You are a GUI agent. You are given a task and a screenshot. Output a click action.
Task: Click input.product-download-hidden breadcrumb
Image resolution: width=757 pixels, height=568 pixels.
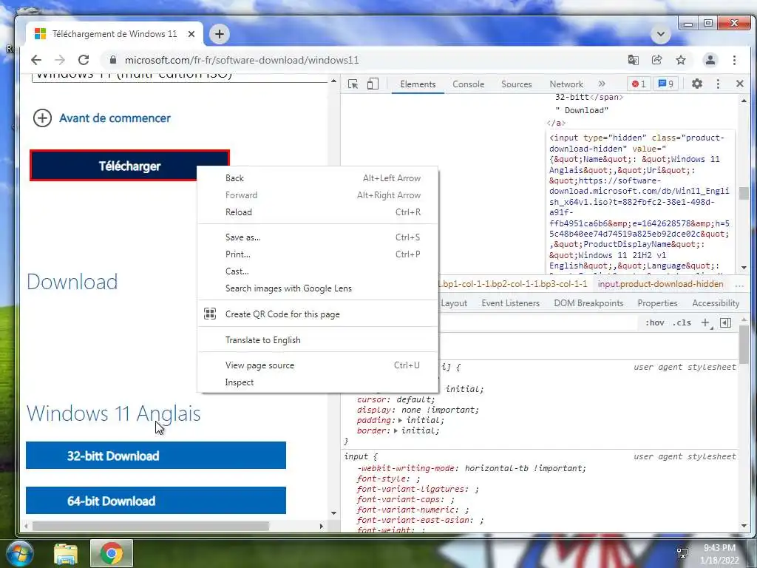pyautogui.click(x=660, y=284)
